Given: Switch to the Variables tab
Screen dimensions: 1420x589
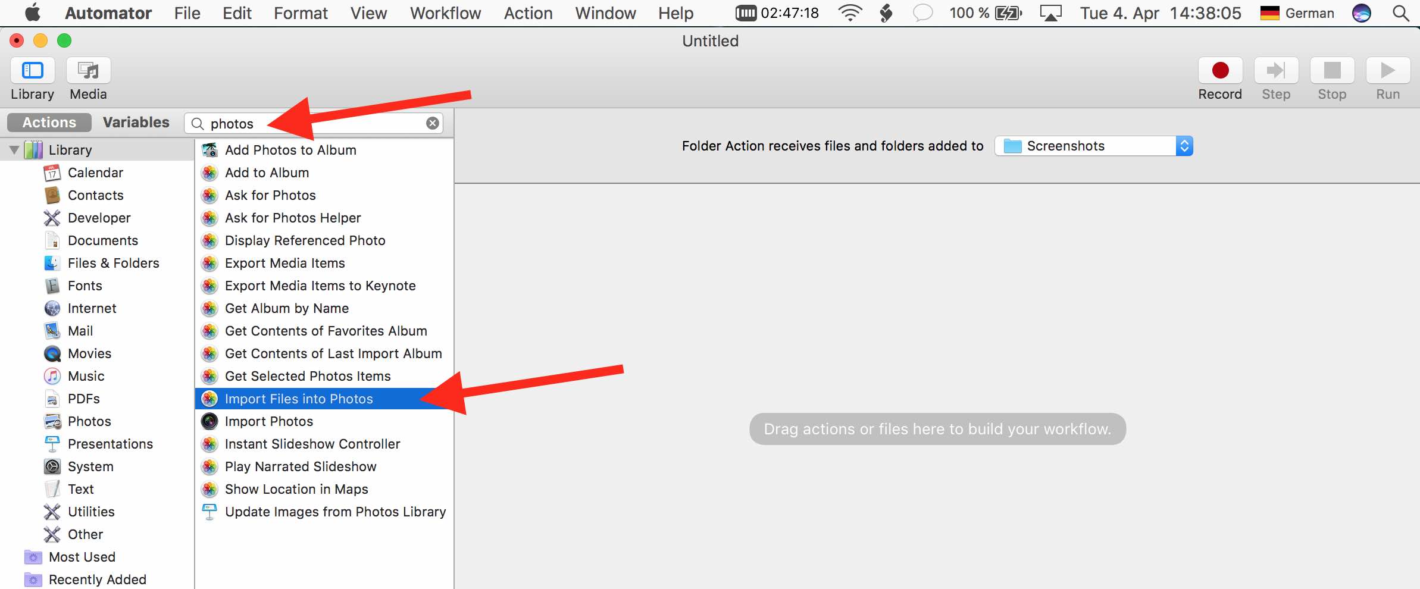Looking at the screenshot, I should 136,123.
